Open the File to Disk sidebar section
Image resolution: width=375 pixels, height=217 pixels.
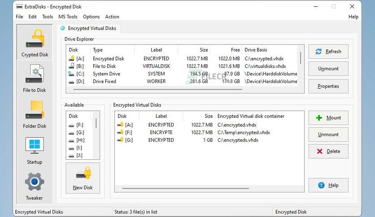point(35,78)
